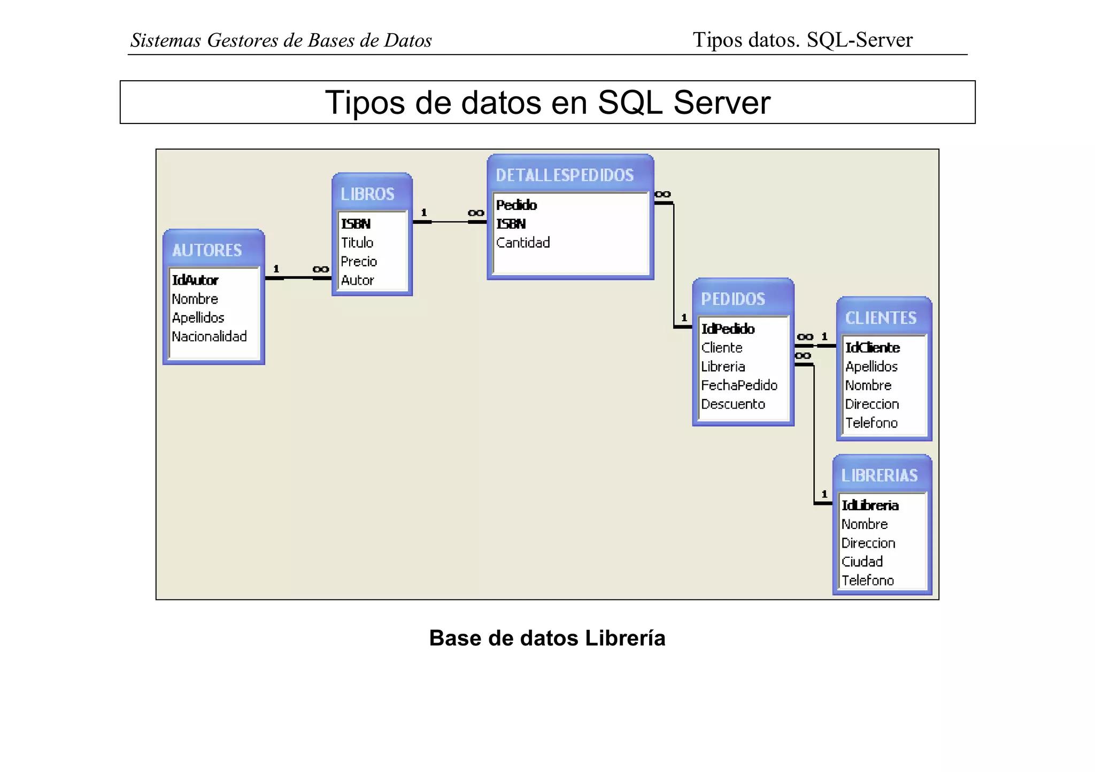
Task: Click the Precio field in LIBROS
Action: point(359,261)
